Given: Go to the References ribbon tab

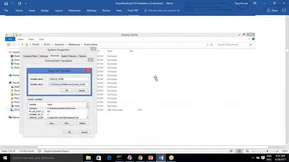Looking at the screenshot, I should pyautogui.click(x=75, y=10).
